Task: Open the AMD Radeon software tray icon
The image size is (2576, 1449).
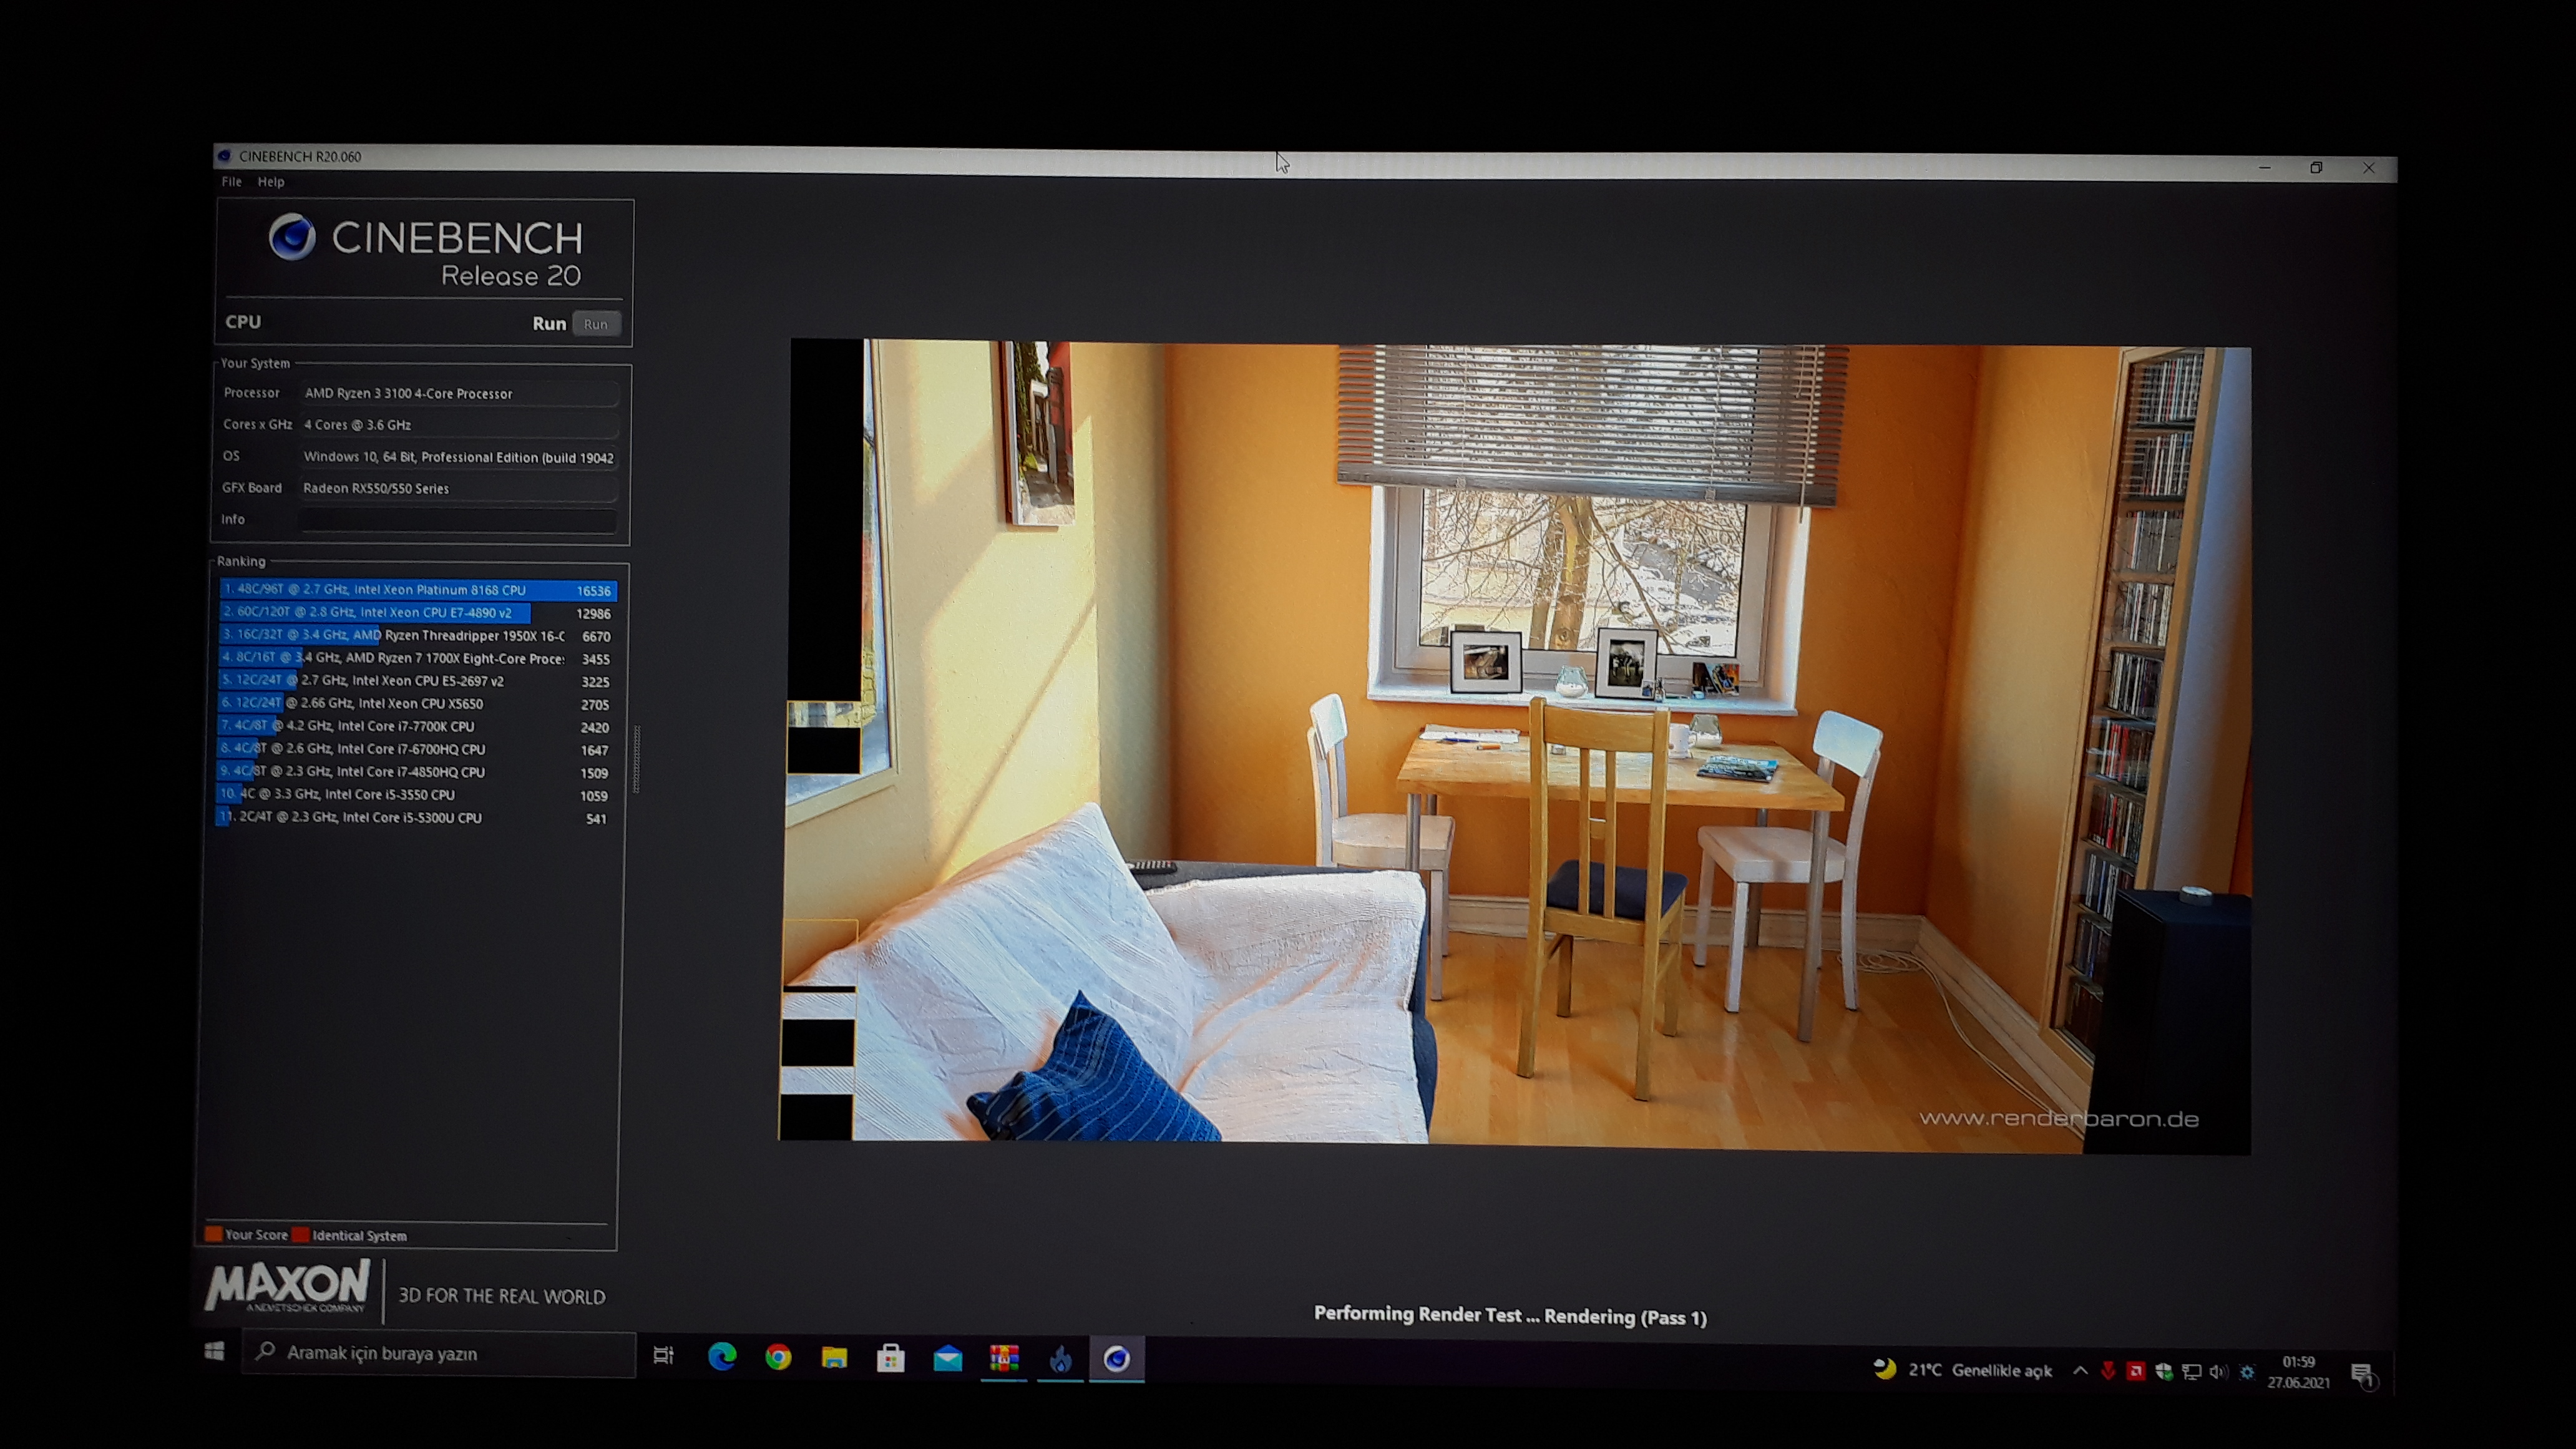Action: coord(2135,1371)
